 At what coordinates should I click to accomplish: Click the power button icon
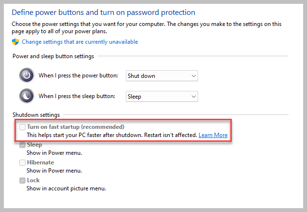[27, 75]
